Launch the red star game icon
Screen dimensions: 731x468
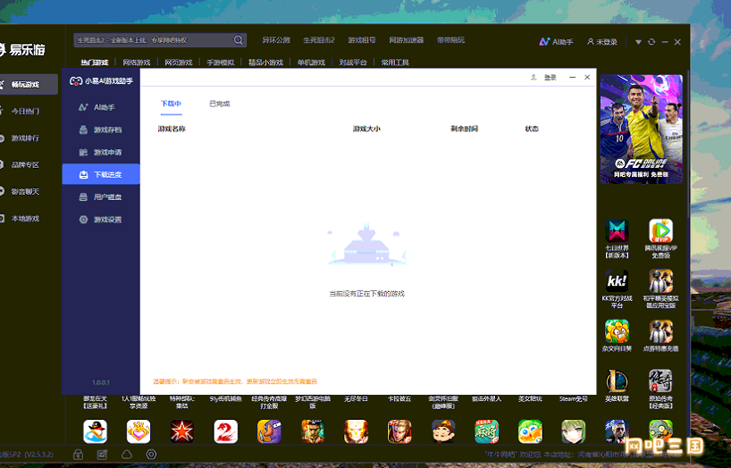(181, 431)
